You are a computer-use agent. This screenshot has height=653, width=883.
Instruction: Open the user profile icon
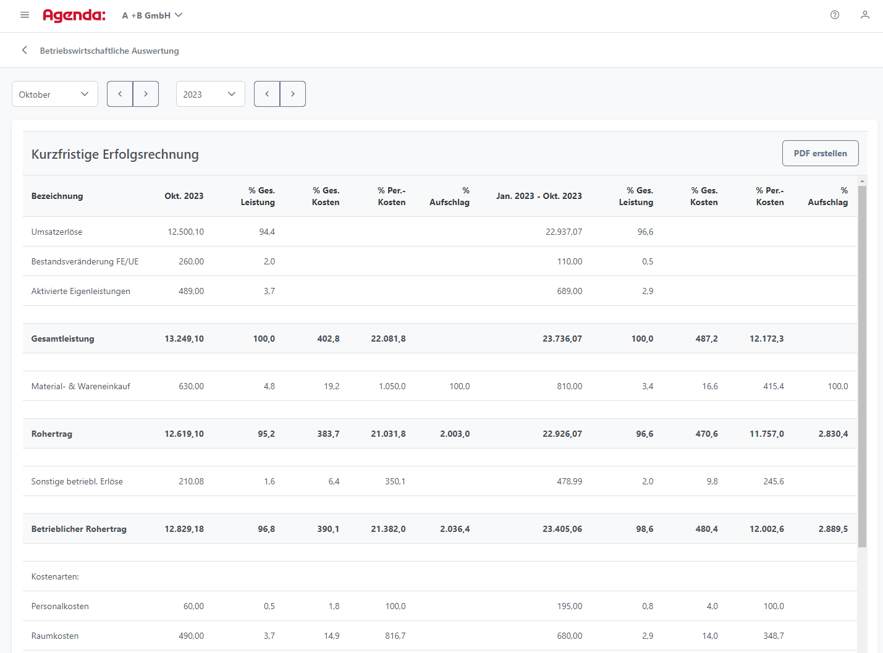tap(865, 15)
